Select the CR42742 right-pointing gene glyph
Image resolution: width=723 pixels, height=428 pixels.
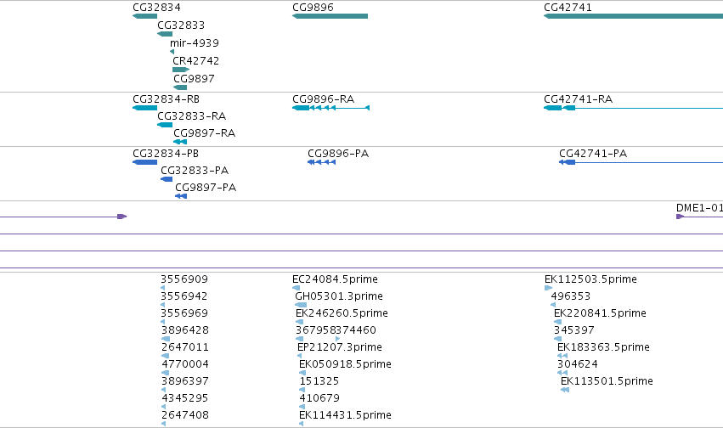coord(181,70)
